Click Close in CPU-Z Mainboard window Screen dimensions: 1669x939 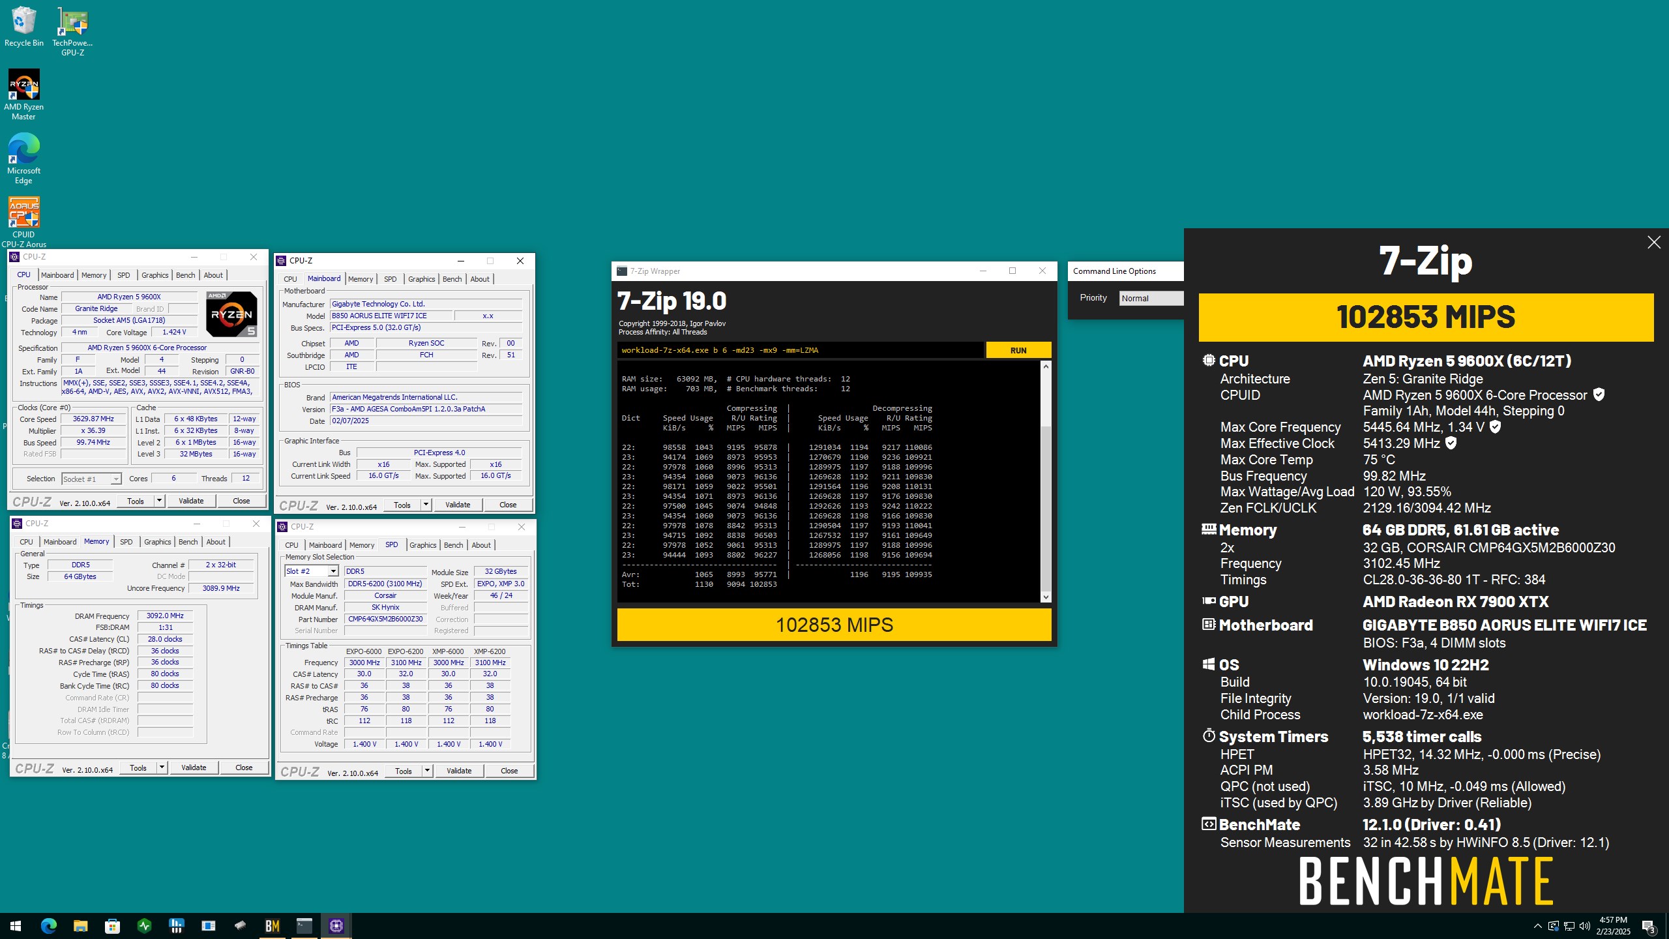click(508, 505)
